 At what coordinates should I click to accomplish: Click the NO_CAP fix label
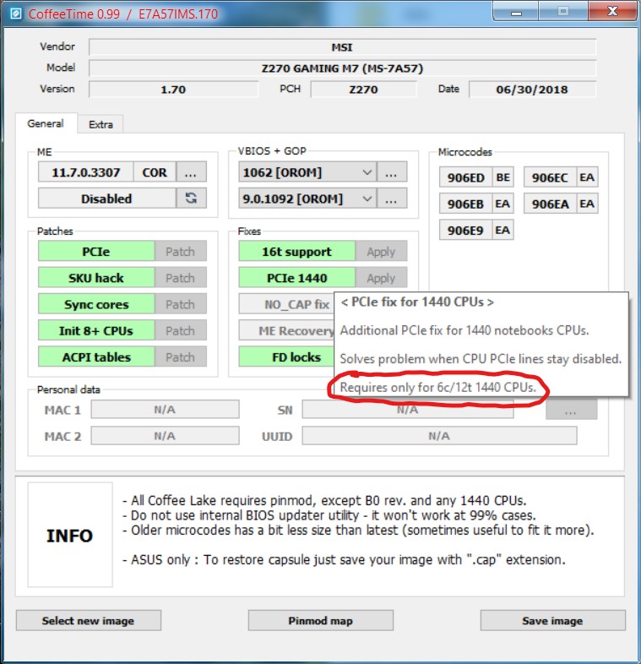(286, 304)
